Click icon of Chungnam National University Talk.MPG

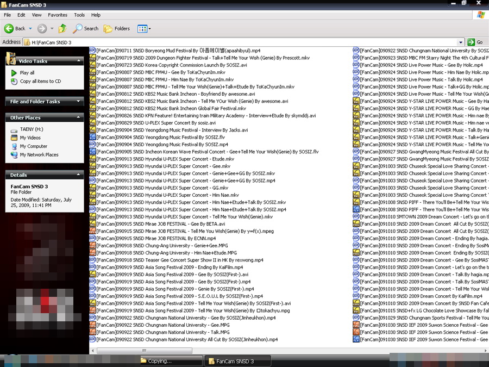click(x=92, y=332)
